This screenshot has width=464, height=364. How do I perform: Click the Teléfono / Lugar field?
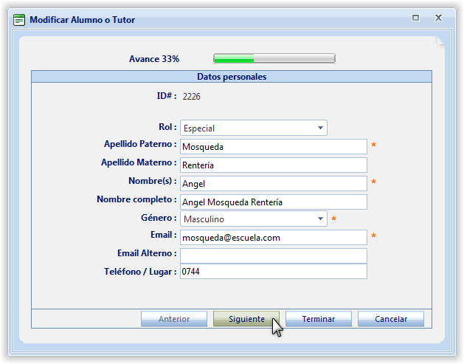[274, 271]
